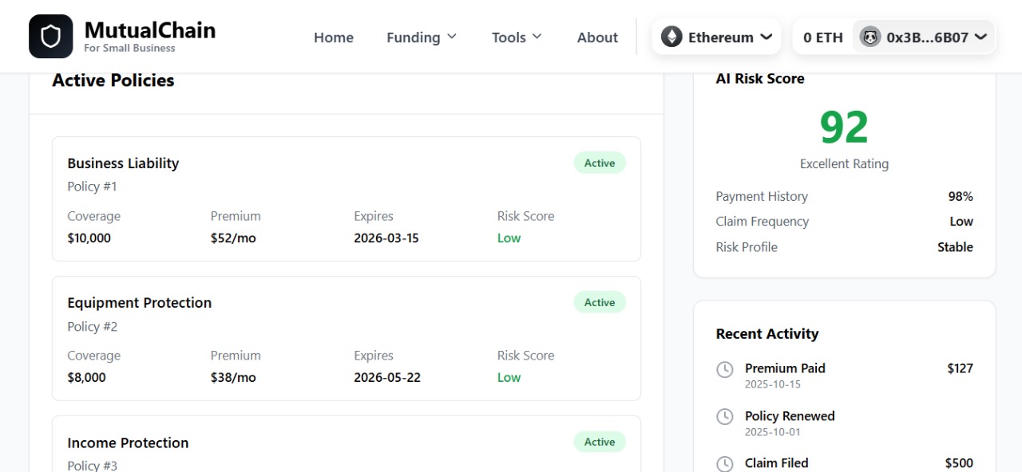Click the 92 AI Risk Score value
The width and height of the screenshot is (1022, 472).
844,127
